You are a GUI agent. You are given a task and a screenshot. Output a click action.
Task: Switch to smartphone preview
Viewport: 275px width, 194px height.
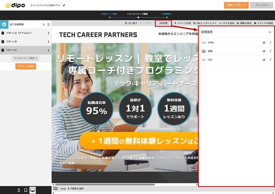click(x=19, y=190)
